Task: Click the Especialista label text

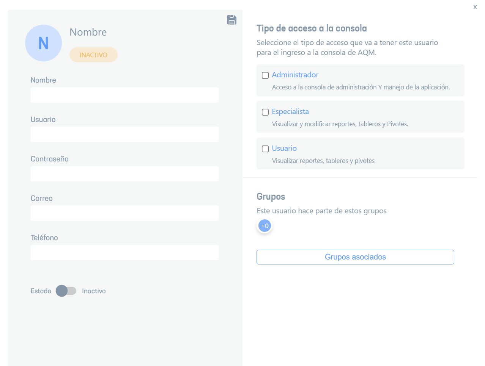Action: pyautogui.click(x=290, y=112)
